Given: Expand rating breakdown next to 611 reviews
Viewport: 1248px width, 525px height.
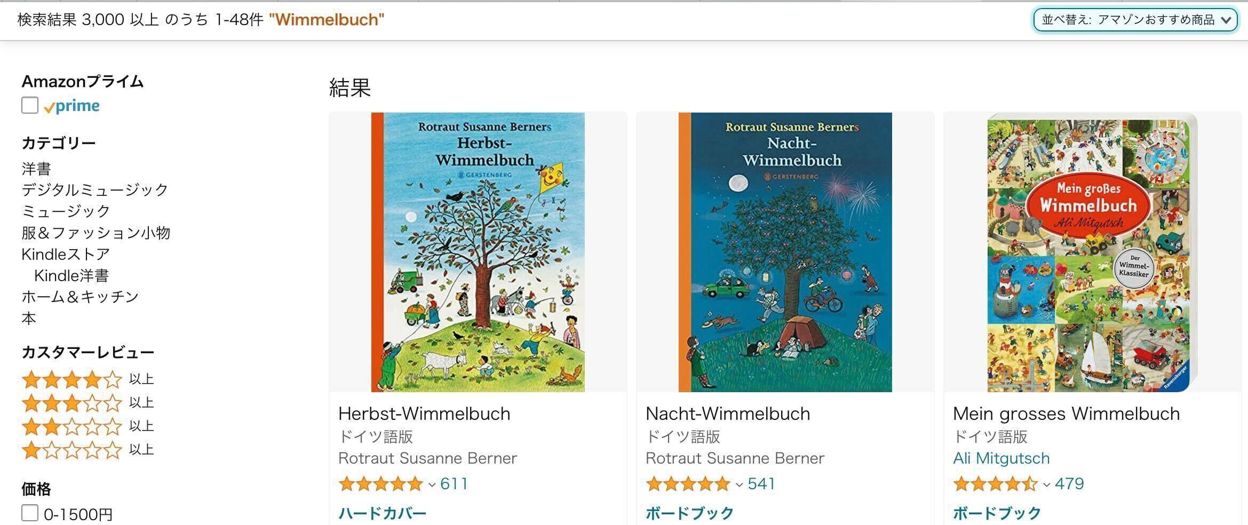Looking at the screenshot, I should pos(432,484).
